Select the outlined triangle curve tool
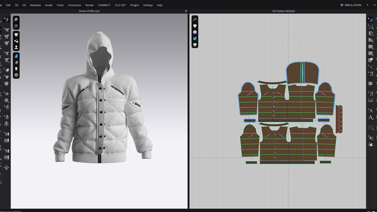Screen dimensions: 377x212 pos(370,26)
